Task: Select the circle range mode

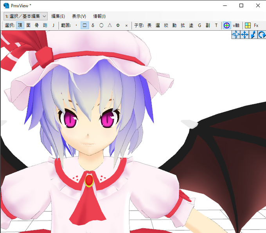Action: point(101,25)
